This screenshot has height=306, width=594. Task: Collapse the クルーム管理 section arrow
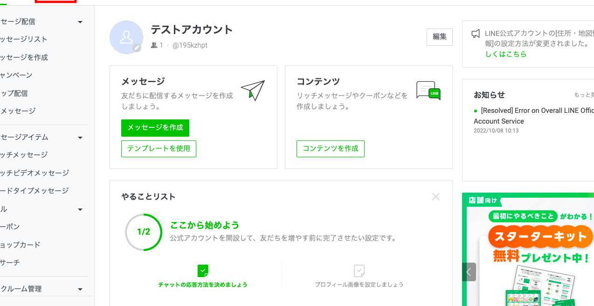click(80, 289)
